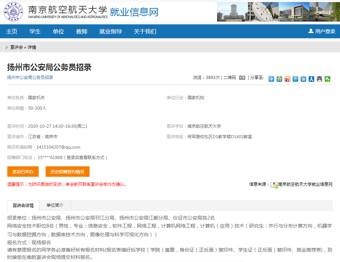The height and width of the screenshot is (262, 340).
Task: Click the red 温馨提示 warning text
Action: (x=67, y=184)
